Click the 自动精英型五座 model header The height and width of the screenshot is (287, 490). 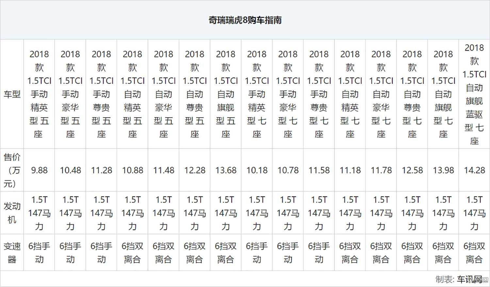click(133, 94)
